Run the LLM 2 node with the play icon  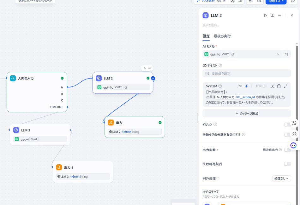(266, 15)
